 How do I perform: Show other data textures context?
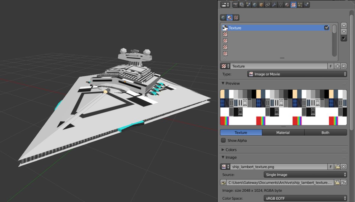(x=236, y=17)
